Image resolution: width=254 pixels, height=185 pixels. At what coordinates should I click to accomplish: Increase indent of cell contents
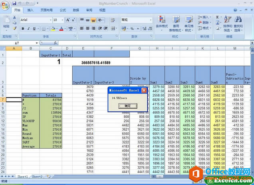(105, 28)
